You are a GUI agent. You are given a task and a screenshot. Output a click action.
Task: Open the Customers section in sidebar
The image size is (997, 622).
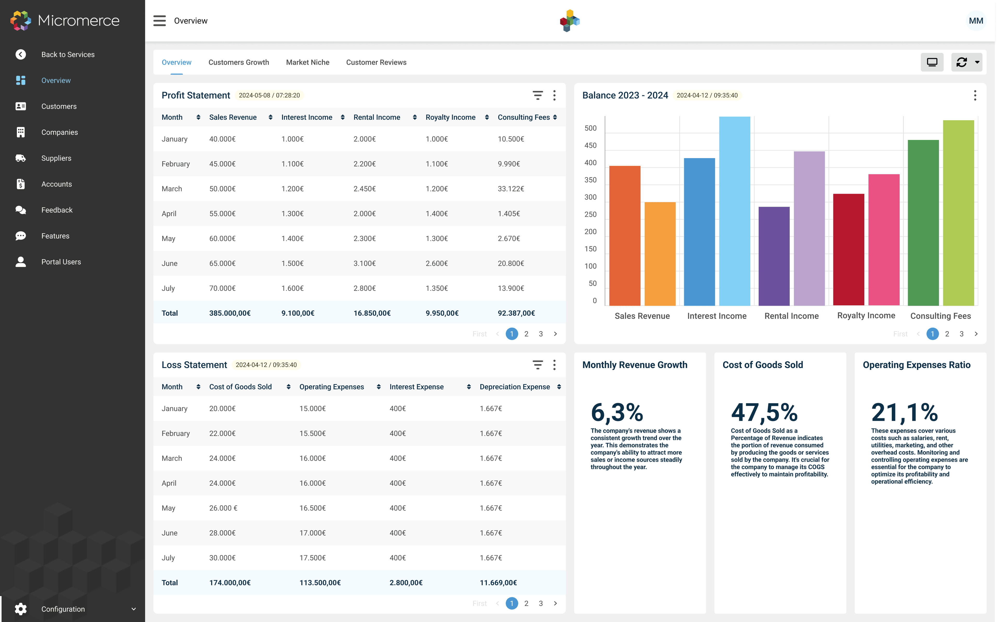[59, 106]
